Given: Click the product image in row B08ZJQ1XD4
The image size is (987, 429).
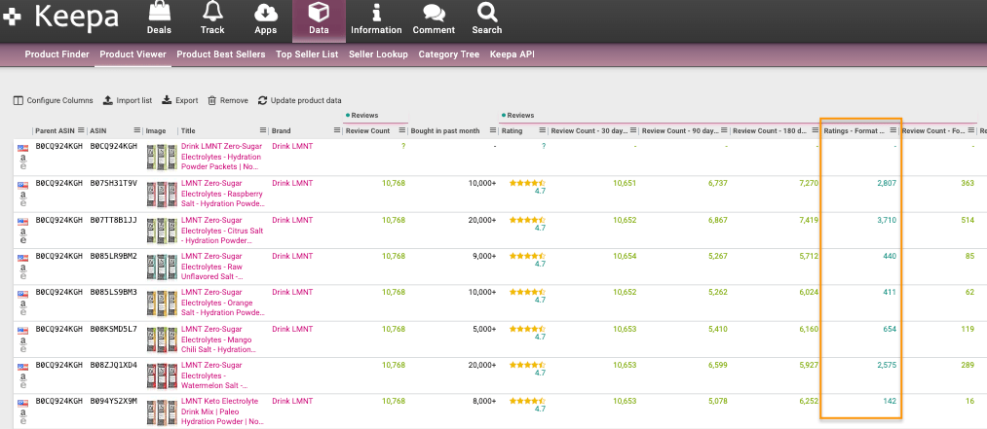Looking at the screenshot, I should (162, 375).
